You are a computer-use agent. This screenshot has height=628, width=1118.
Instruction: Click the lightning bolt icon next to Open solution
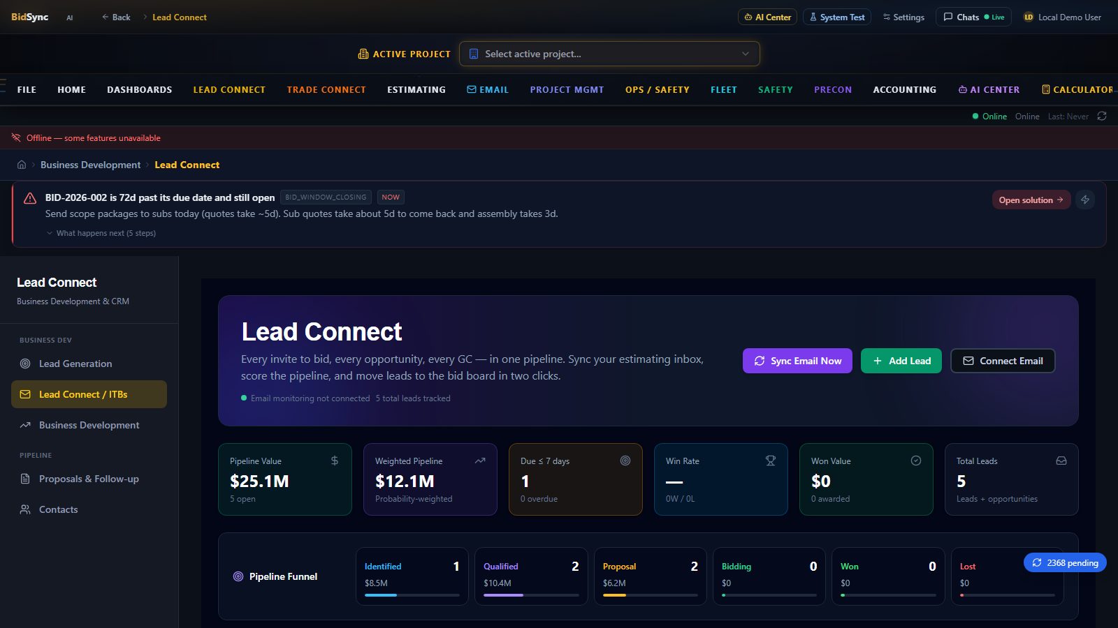pos(1085,200)
